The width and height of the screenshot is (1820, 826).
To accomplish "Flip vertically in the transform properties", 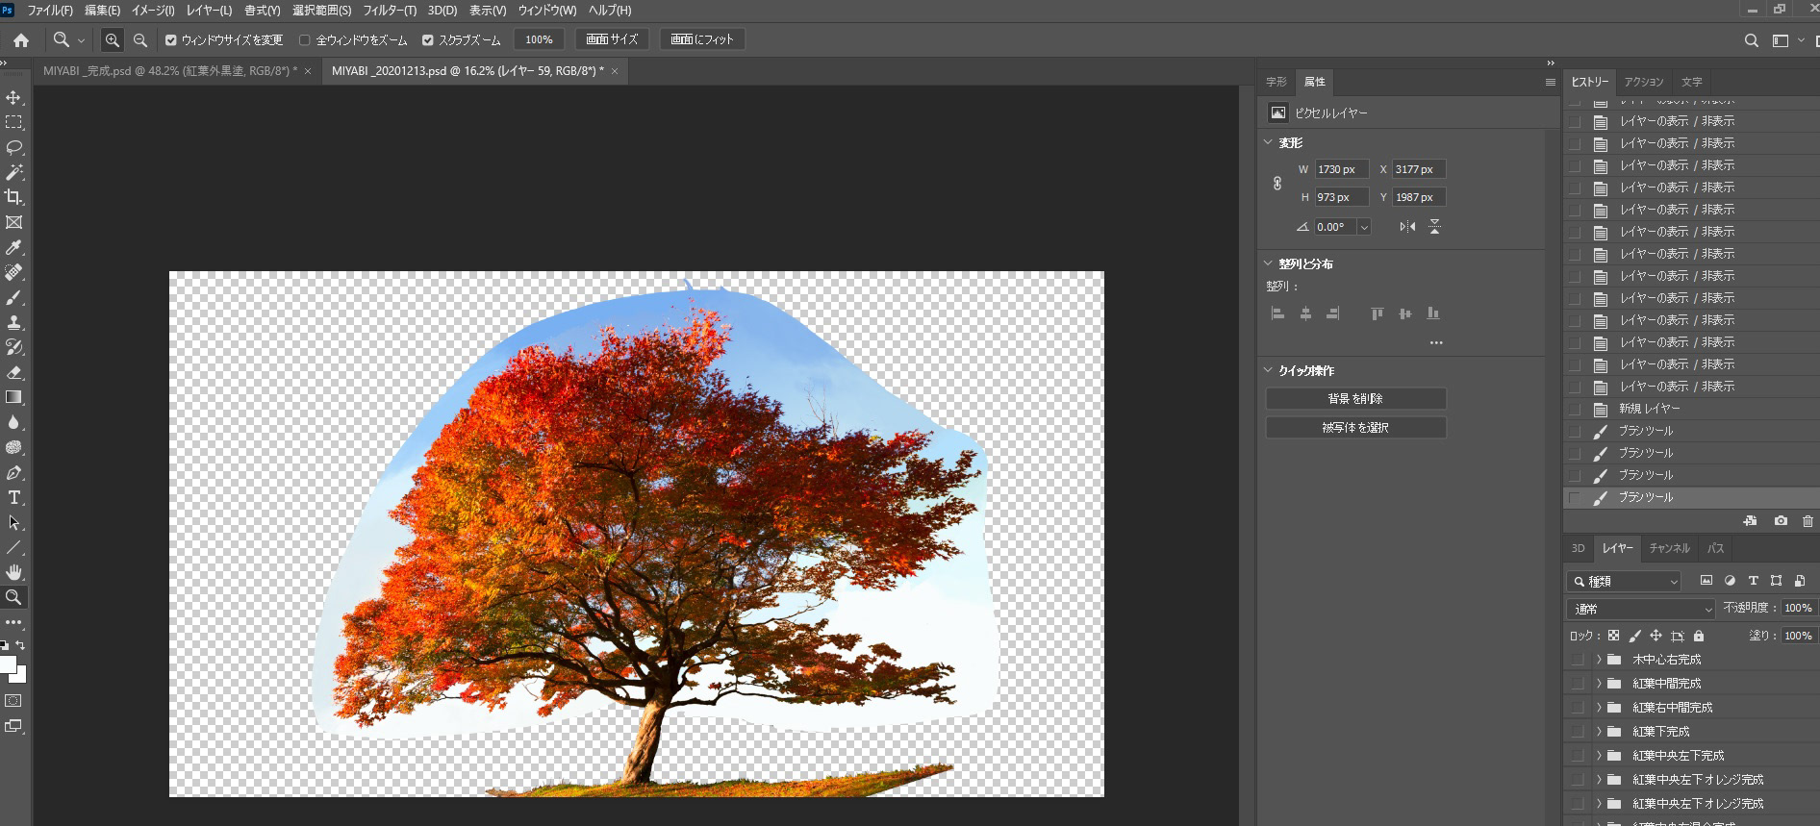I will tap(1434, 227).
